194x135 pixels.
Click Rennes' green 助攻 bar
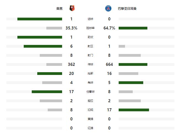coord(39,37)
